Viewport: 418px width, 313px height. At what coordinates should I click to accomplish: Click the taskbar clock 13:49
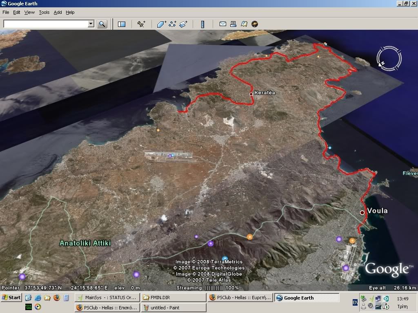tap(402, 299)
